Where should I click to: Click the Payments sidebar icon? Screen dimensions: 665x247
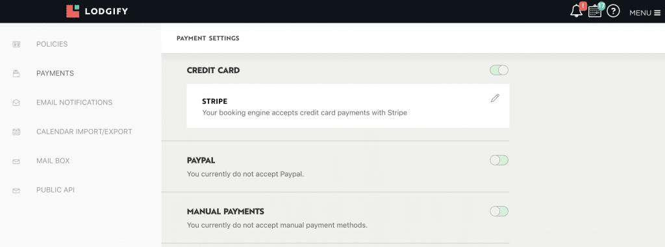(x=16, y=74)
